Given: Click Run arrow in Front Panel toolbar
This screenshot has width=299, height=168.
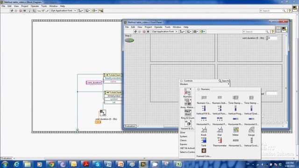Looking at the screenshot, I should tap(135, 32).
